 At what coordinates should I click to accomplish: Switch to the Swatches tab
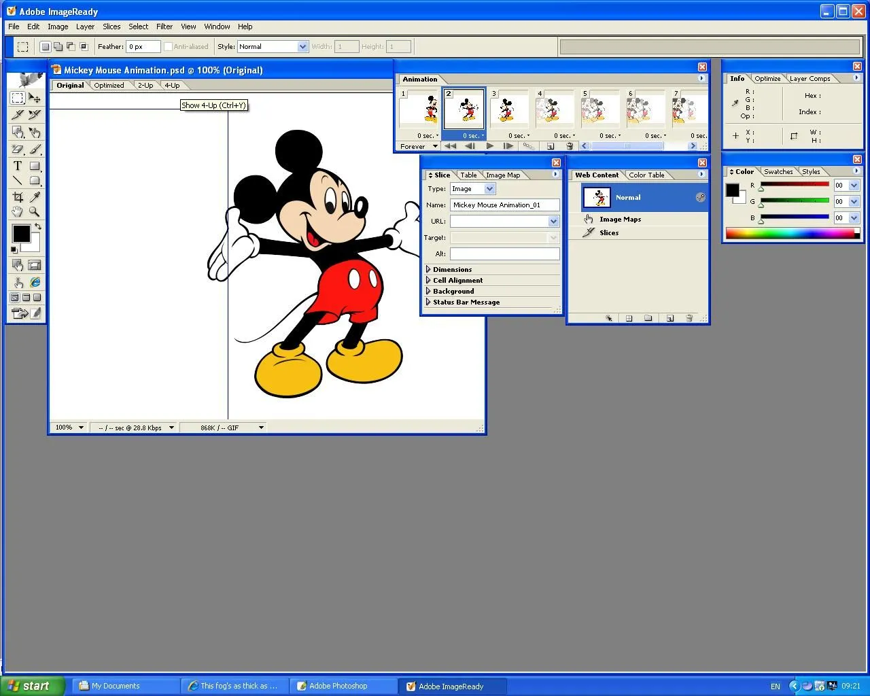[778, 172]
